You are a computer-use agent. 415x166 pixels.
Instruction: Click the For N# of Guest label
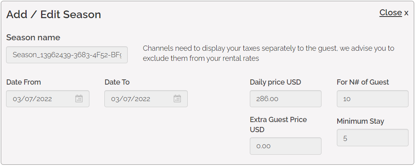click(363, 82)
